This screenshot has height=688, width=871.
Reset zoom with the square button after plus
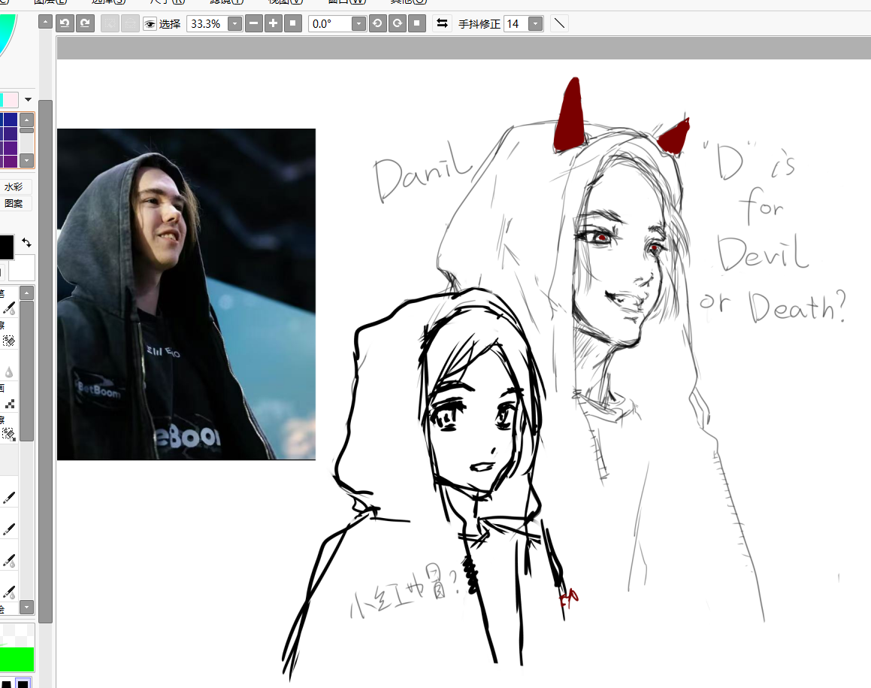(293, 23)
